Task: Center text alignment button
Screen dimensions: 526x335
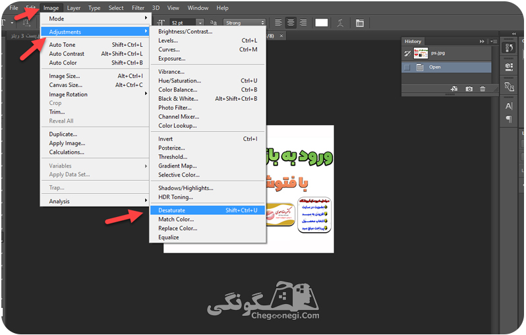Action: pos(291,22)
